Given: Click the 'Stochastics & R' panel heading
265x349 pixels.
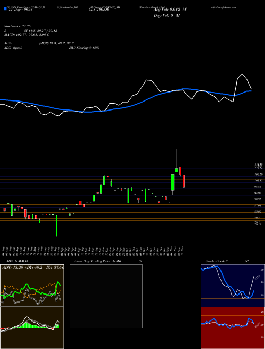Looking at the screenshot, I should click(217, 261).
